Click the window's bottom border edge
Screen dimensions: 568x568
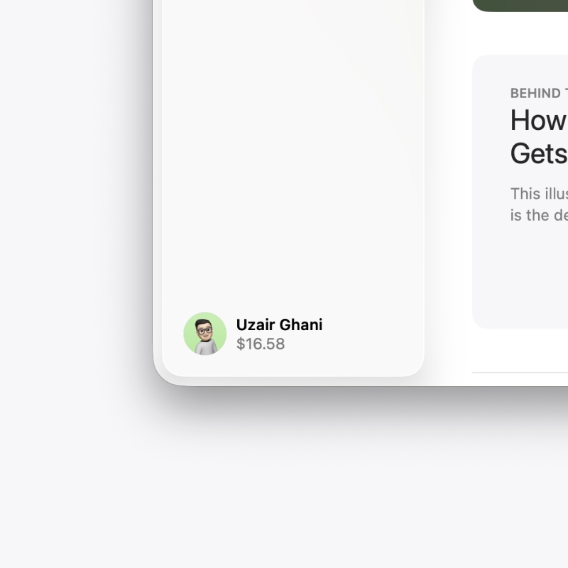[x=361, y=386]
